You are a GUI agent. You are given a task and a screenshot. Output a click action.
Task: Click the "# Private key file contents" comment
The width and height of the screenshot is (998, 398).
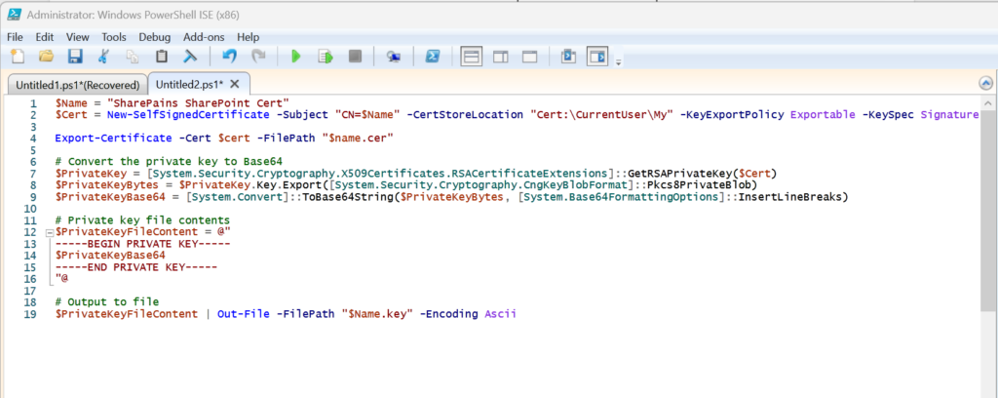pyautogui.click(x=142, y=220)
